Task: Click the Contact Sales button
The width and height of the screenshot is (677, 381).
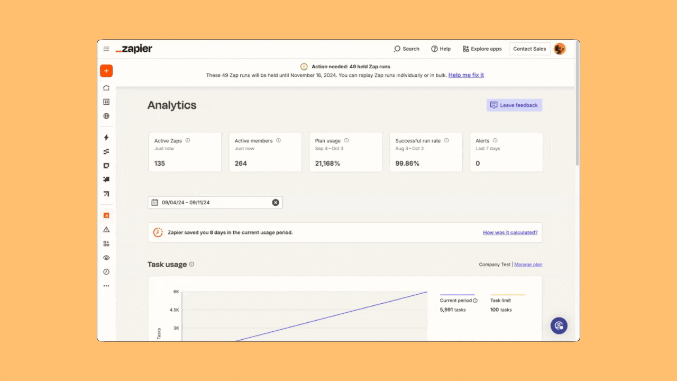Action: pyautogui.click(x=529, y=49)
